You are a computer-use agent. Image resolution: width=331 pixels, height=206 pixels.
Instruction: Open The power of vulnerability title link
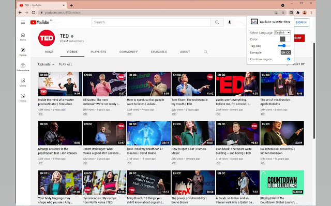pos(189,200)
